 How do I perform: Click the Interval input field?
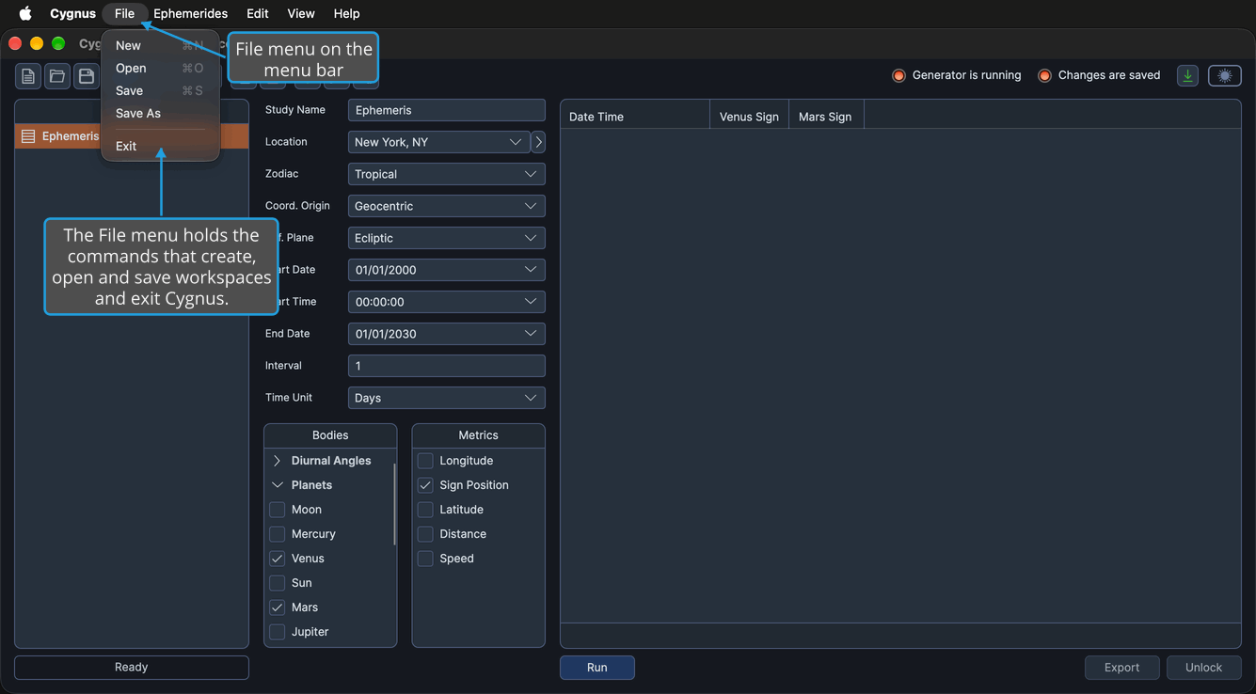point(447,366)
